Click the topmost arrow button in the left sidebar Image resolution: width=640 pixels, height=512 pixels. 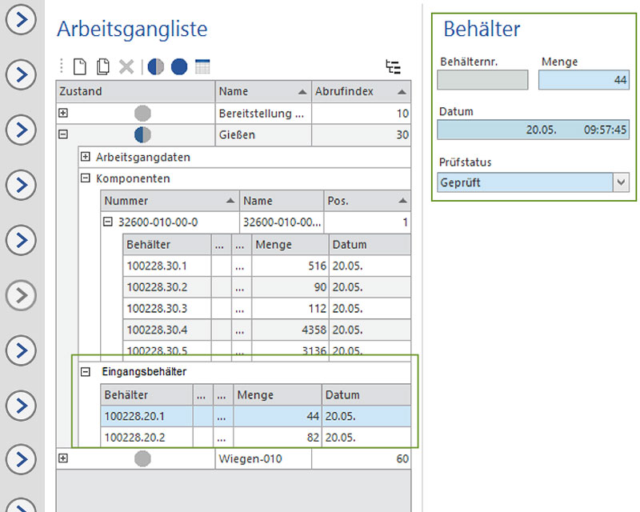21,22
